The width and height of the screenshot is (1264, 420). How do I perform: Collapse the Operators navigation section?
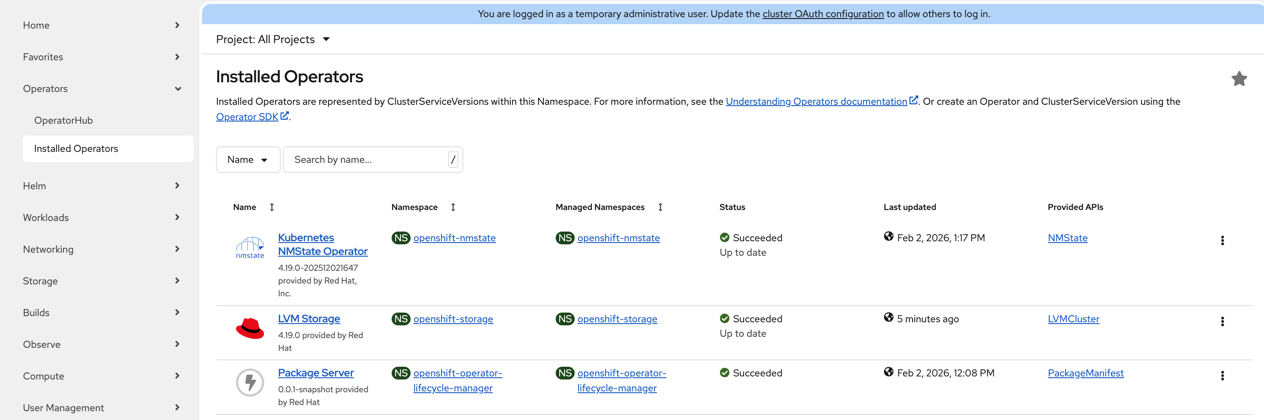(x=101, y=88)
